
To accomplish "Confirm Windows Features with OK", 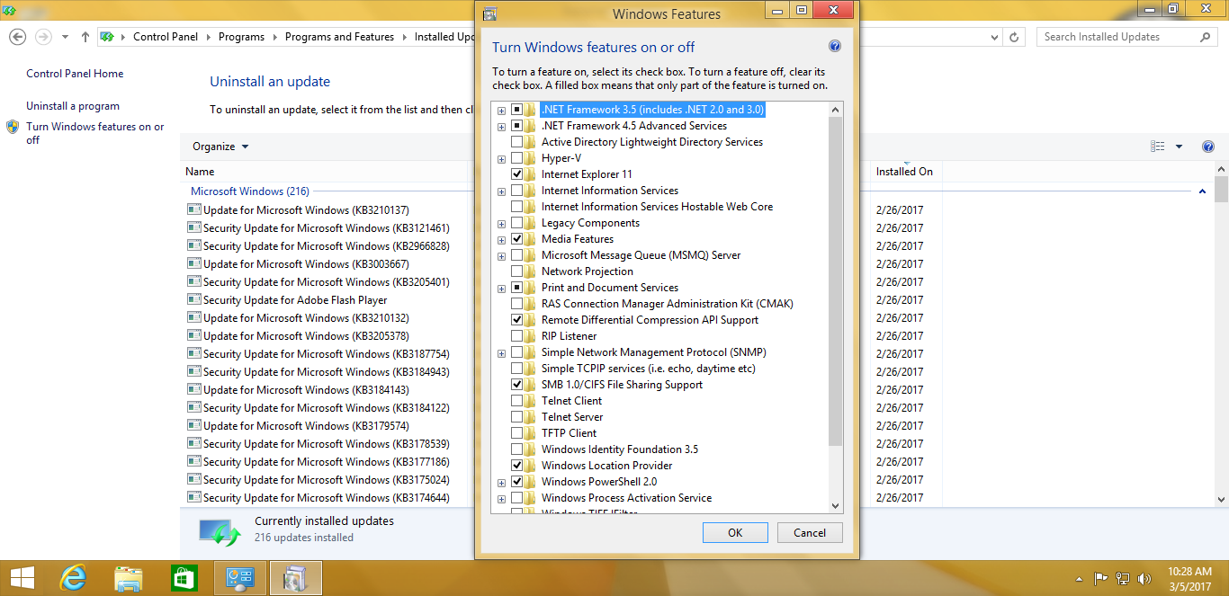I will [735, 532].
